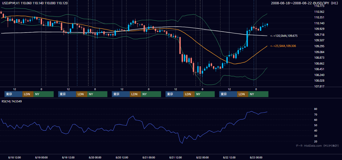Screen dimensions: 342x160
Task: Select the 109.718 price axis label
Action: pyautogui.click(x=320, y=35)
